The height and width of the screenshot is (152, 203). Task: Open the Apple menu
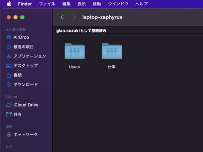click(9, 4)
